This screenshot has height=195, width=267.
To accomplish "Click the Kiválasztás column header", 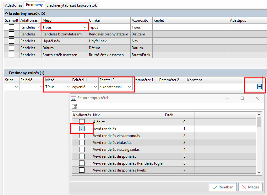I will pos(82,115).
